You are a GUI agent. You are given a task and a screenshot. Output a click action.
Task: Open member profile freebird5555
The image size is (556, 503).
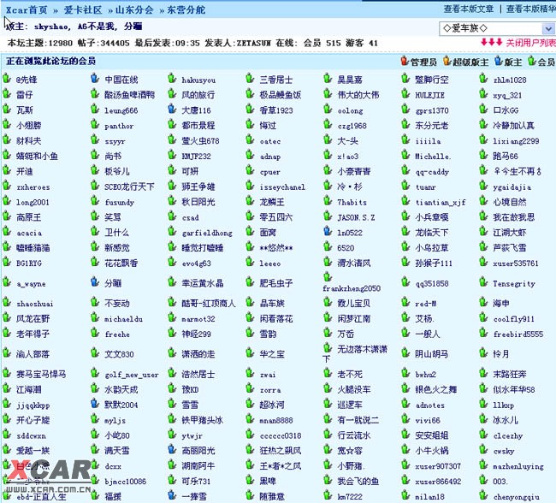pos(518,334)
